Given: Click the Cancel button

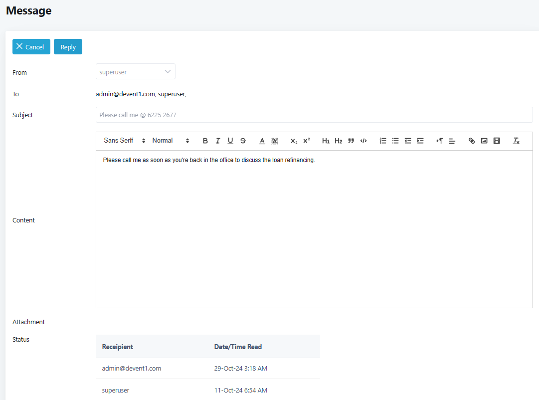Looking at the screenshot, I should 31,47.
